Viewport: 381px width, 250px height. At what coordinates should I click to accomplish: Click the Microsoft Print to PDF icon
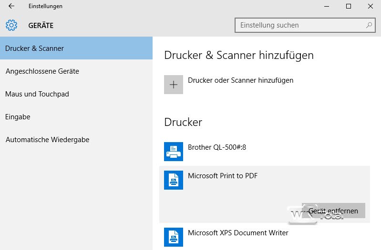click(174, 180)
